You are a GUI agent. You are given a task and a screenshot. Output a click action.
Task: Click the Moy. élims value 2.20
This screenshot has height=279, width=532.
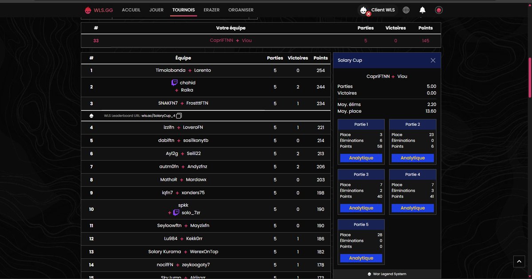coord(432,105)
